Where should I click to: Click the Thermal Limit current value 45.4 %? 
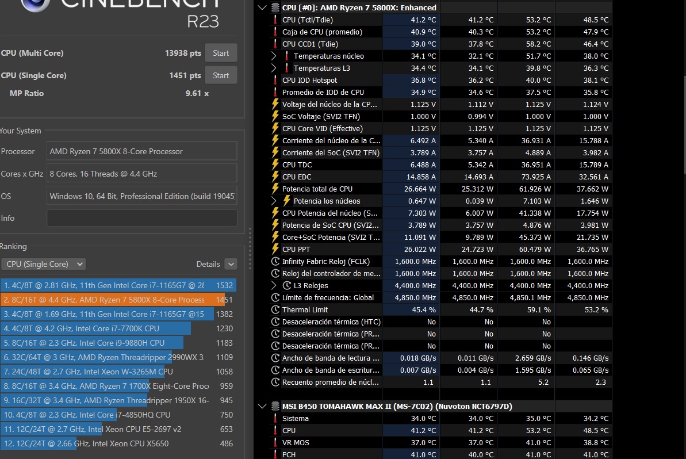click(424, 310)
